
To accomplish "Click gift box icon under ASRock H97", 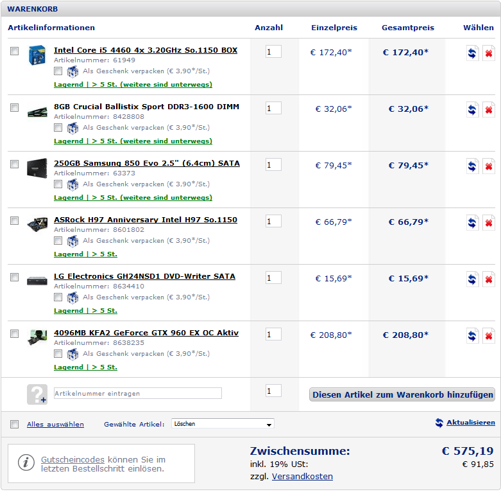I will coord(72,242).
